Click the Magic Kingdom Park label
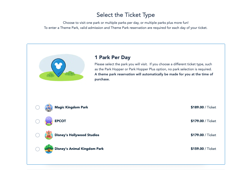This screenshot has height=170, width=249. [x=71, y=107]
